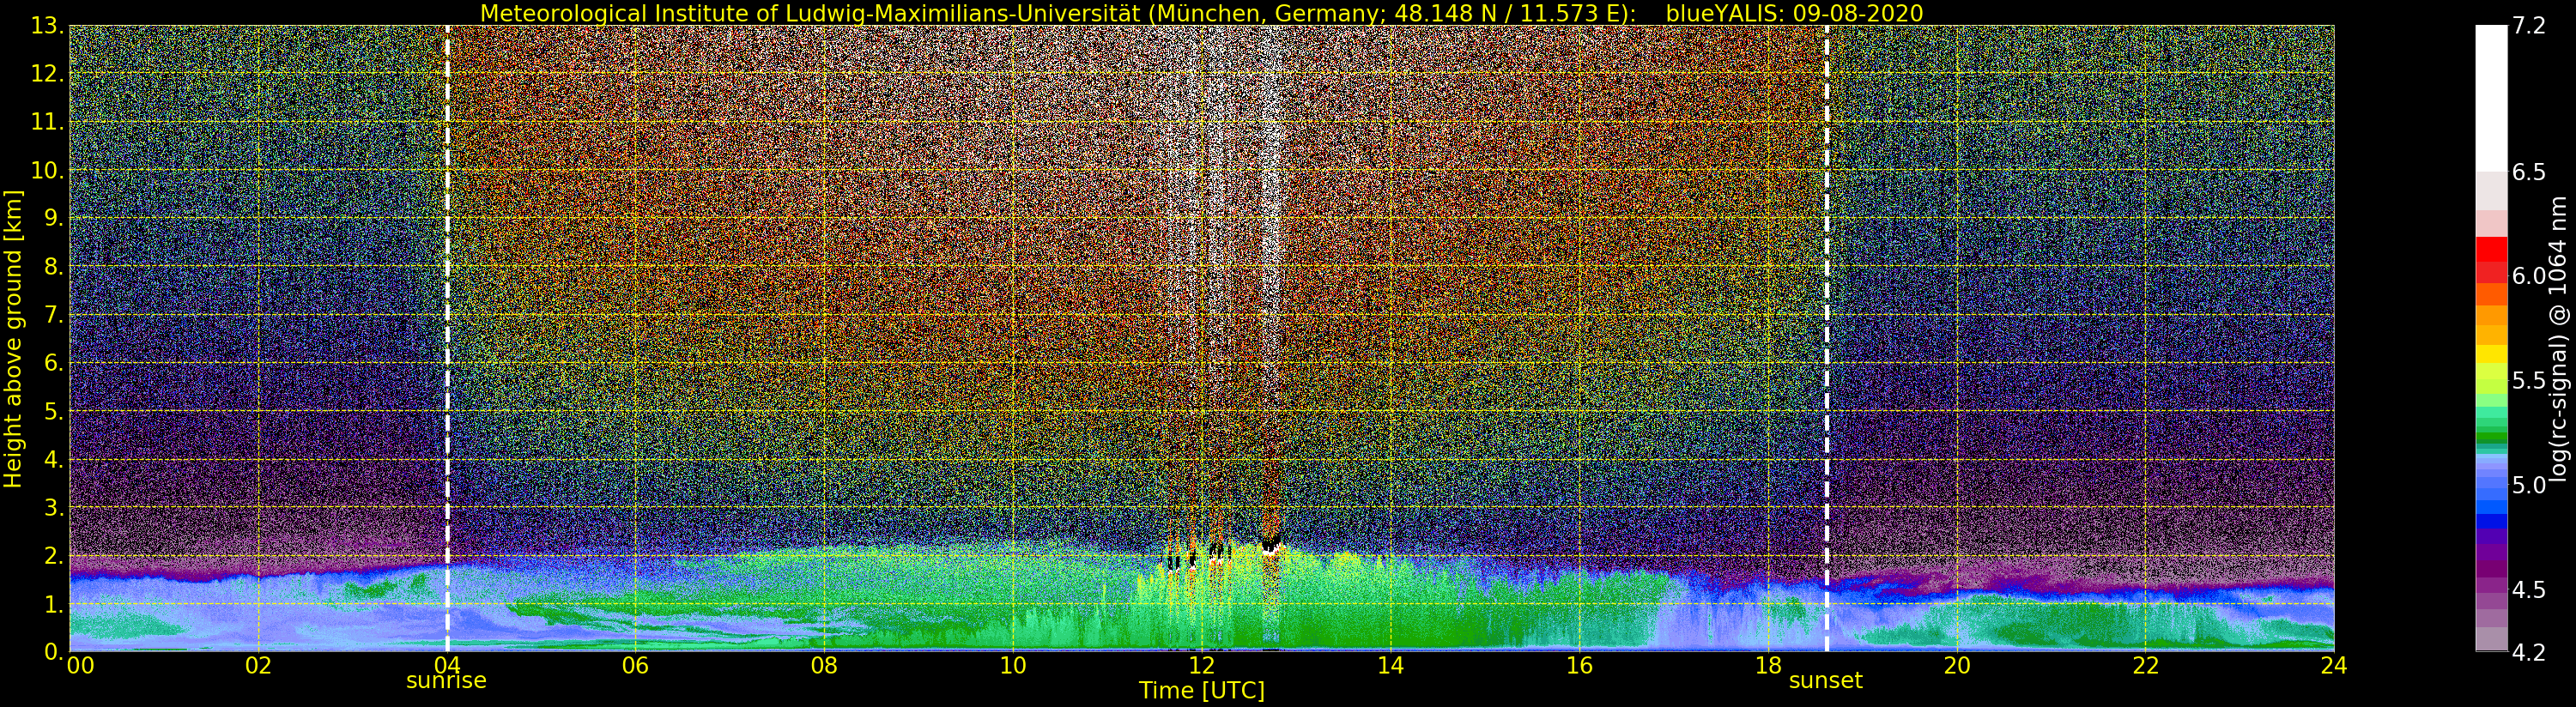Click the time tick label '04'
The image size is (2576, 707).
447,665
